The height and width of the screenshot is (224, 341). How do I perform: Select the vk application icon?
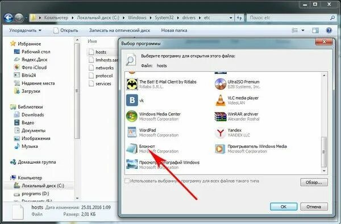(132, 100)
